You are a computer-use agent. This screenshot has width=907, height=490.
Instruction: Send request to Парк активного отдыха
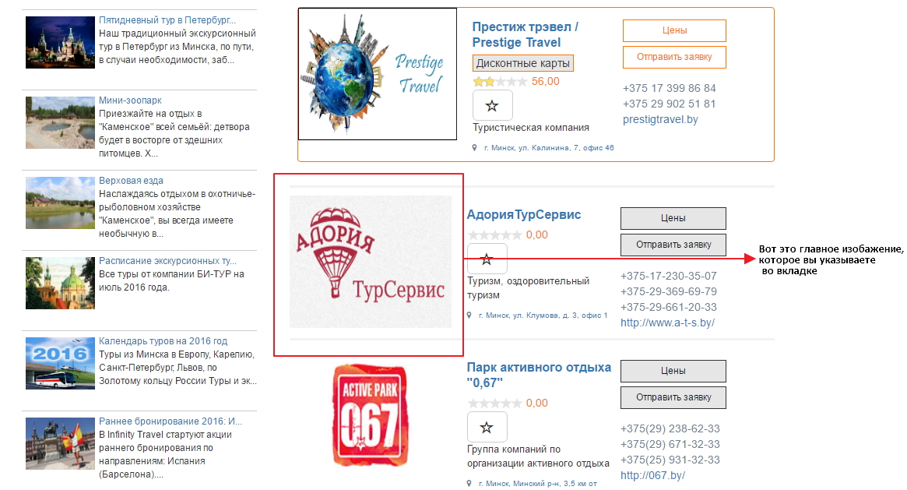[x=673, y=397]
